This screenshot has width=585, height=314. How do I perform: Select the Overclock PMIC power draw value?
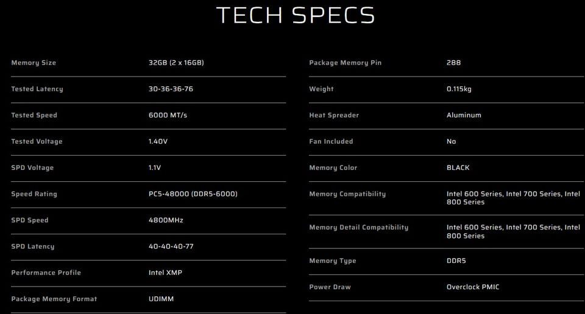point(473,287)
